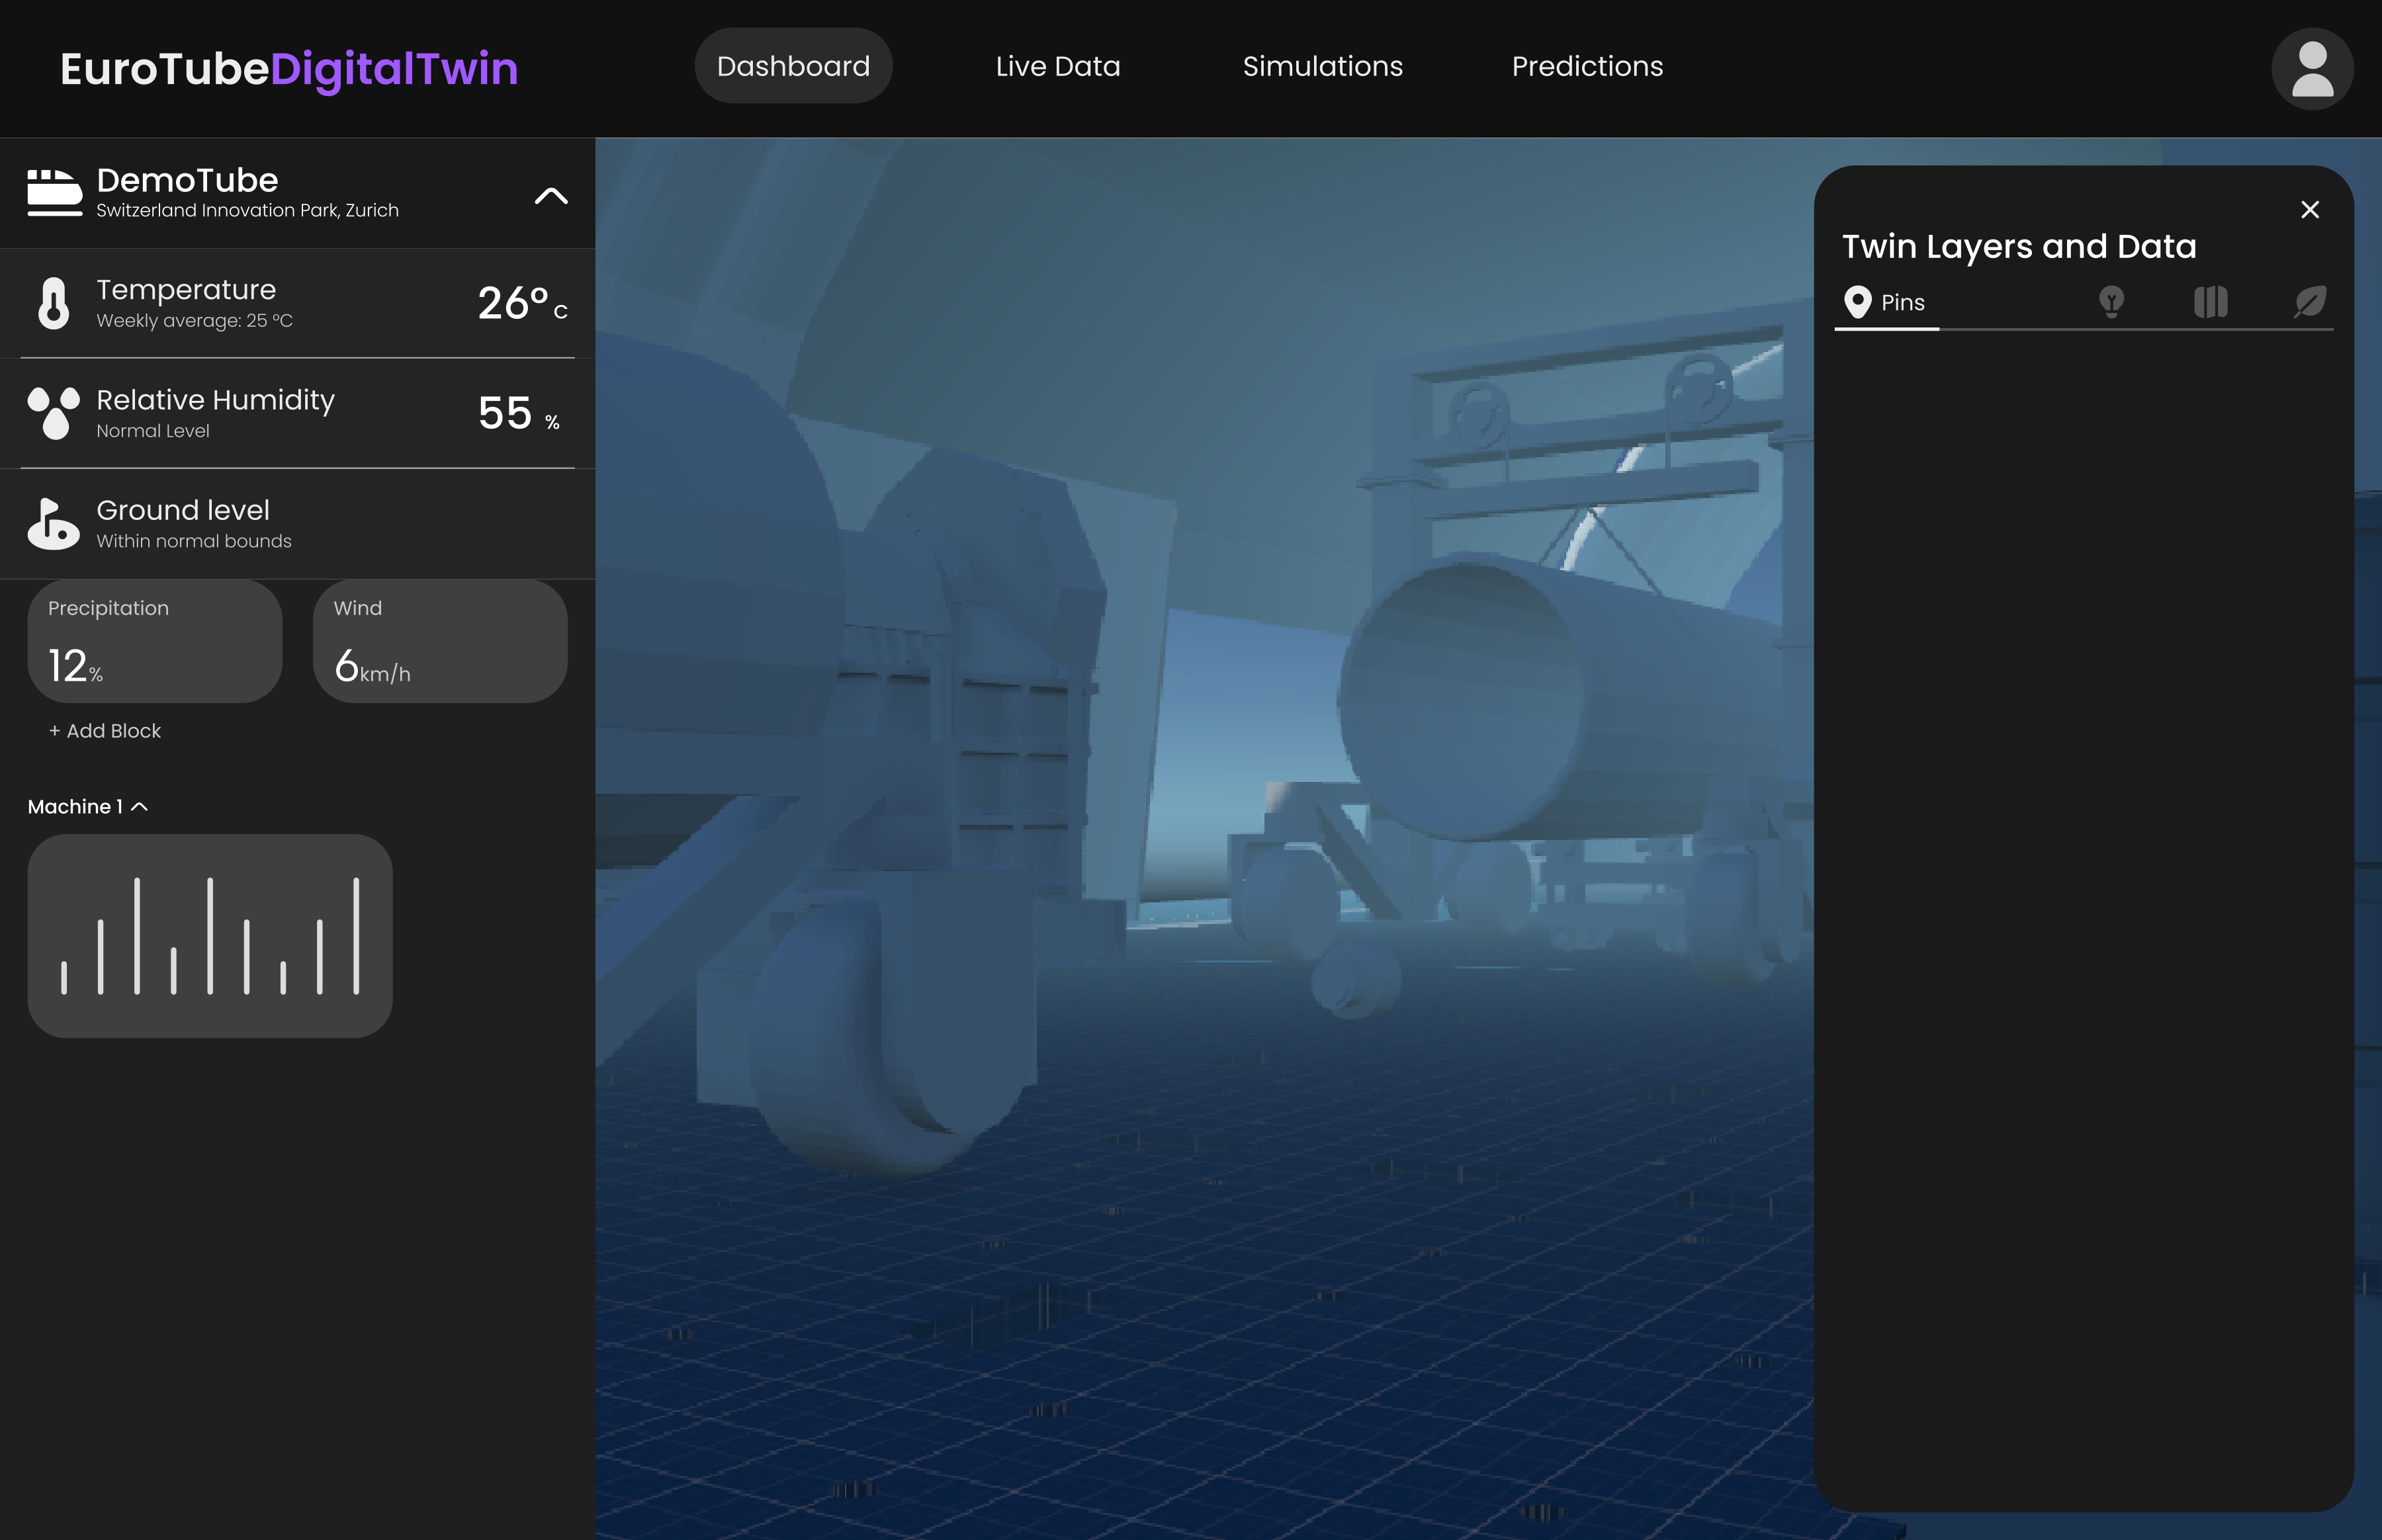Click the DemoTube train icon

click(54, 192)
